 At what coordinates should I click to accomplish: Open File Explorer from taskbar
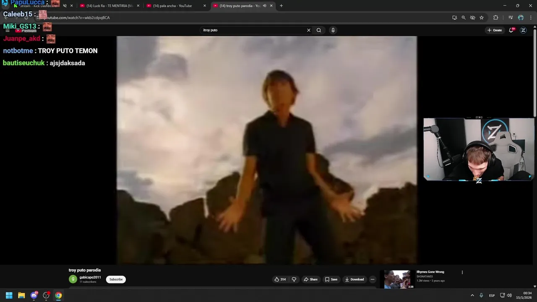21,295
